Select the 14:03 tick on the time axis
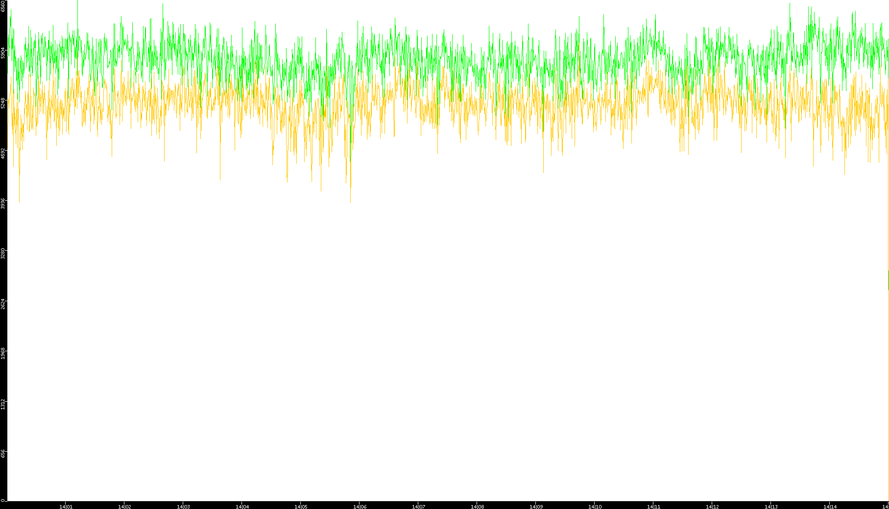Viewport: 889px width, 509px height. (x=183, y=506)
